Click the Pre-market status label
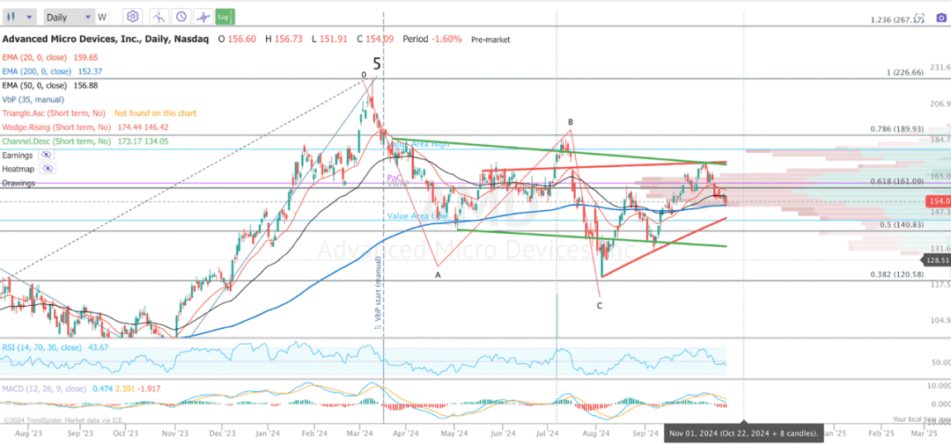The width and height of the screenshot is (951, 444). (x=490, y=40)
